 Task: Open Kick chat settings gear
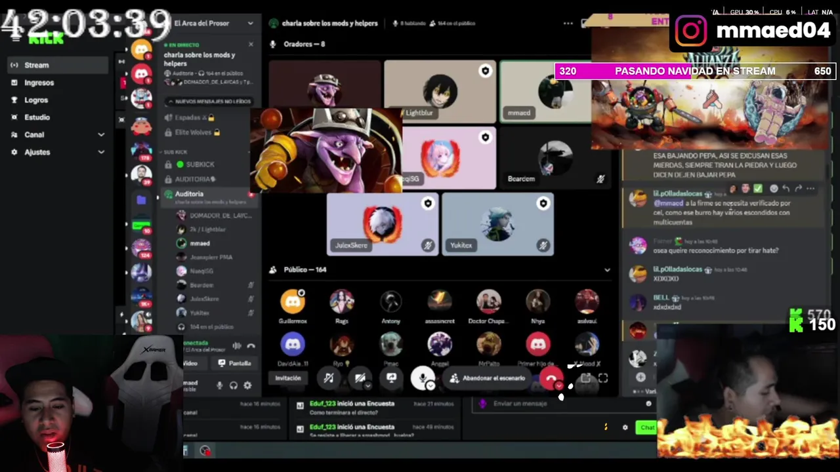tap(625, 427)
